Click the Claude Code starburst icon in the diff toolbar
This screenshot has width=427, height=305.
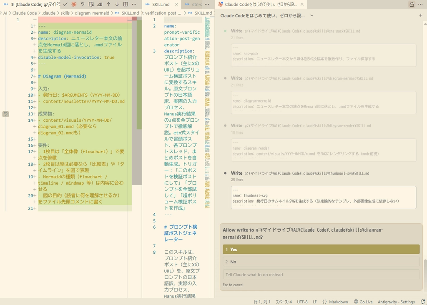click(74, 4)
